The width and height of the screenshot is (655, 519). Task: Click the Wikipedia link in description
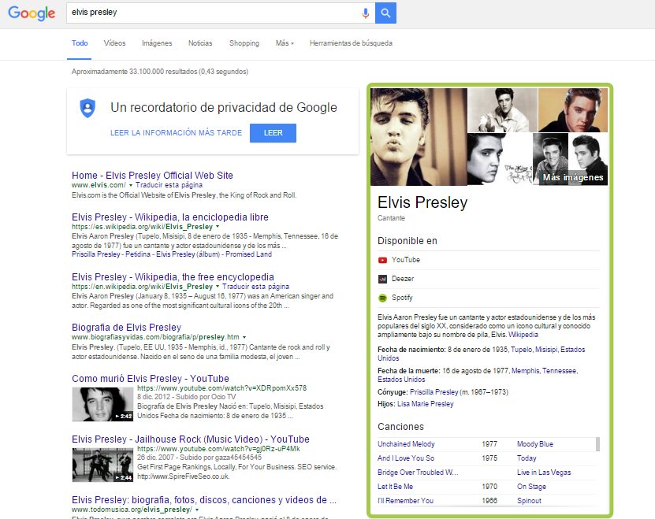point(523,335)
